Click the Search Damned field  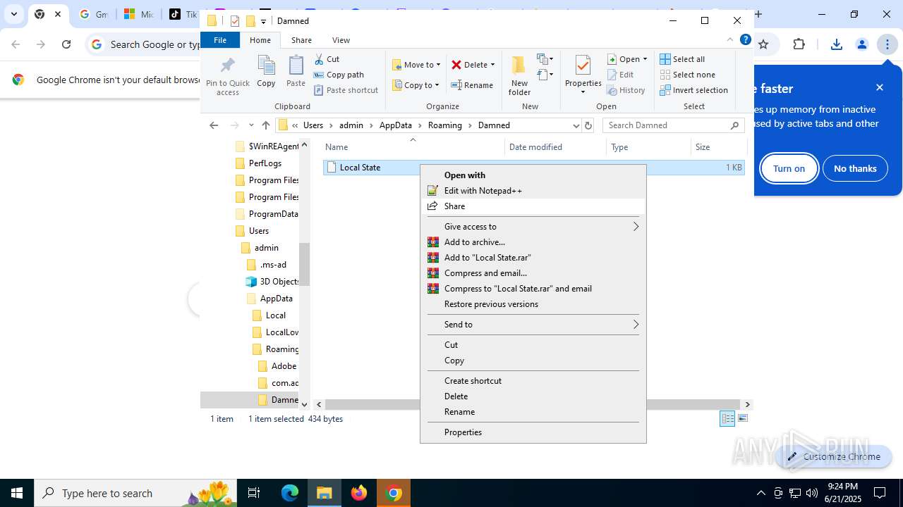(674, 125)
